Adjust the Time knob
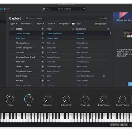The width and height of the screenshot is (132, 132). point(29,99)
